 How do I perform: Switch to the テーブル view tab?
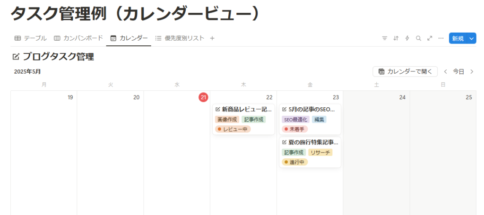pos(30,38)
